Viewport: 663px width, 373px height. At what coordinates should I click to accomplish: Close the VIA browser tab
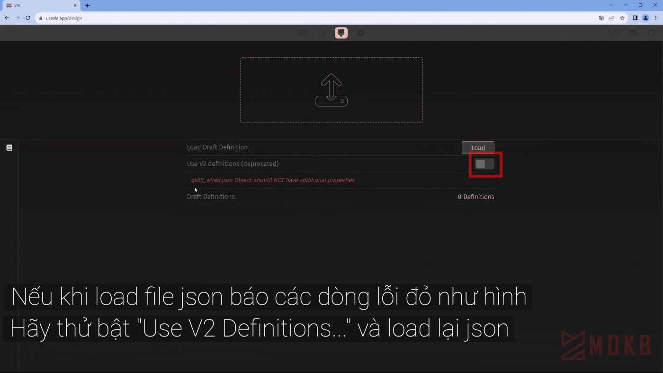[x=75, y=6]
